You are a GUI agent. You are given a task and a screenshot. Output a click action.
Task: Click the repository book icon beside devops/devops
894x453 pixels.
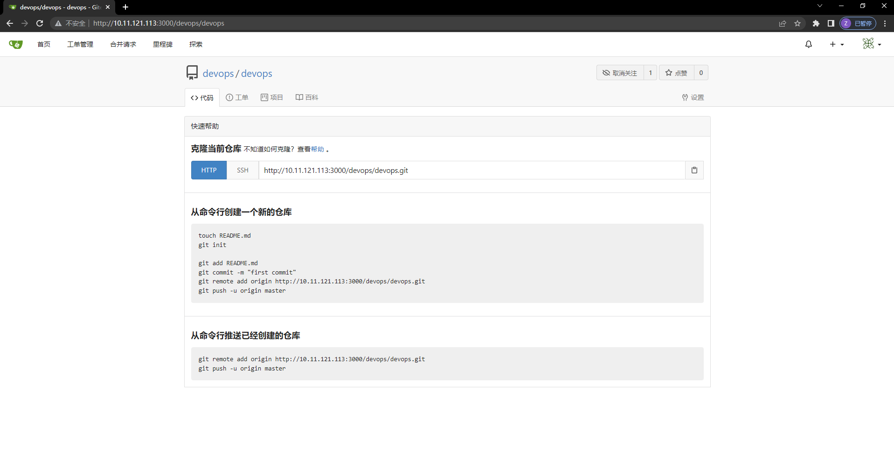(191, 72)
